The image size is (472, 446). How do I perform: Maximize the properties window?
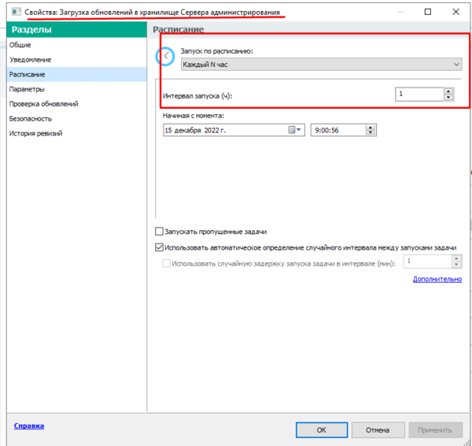[427, 12]
